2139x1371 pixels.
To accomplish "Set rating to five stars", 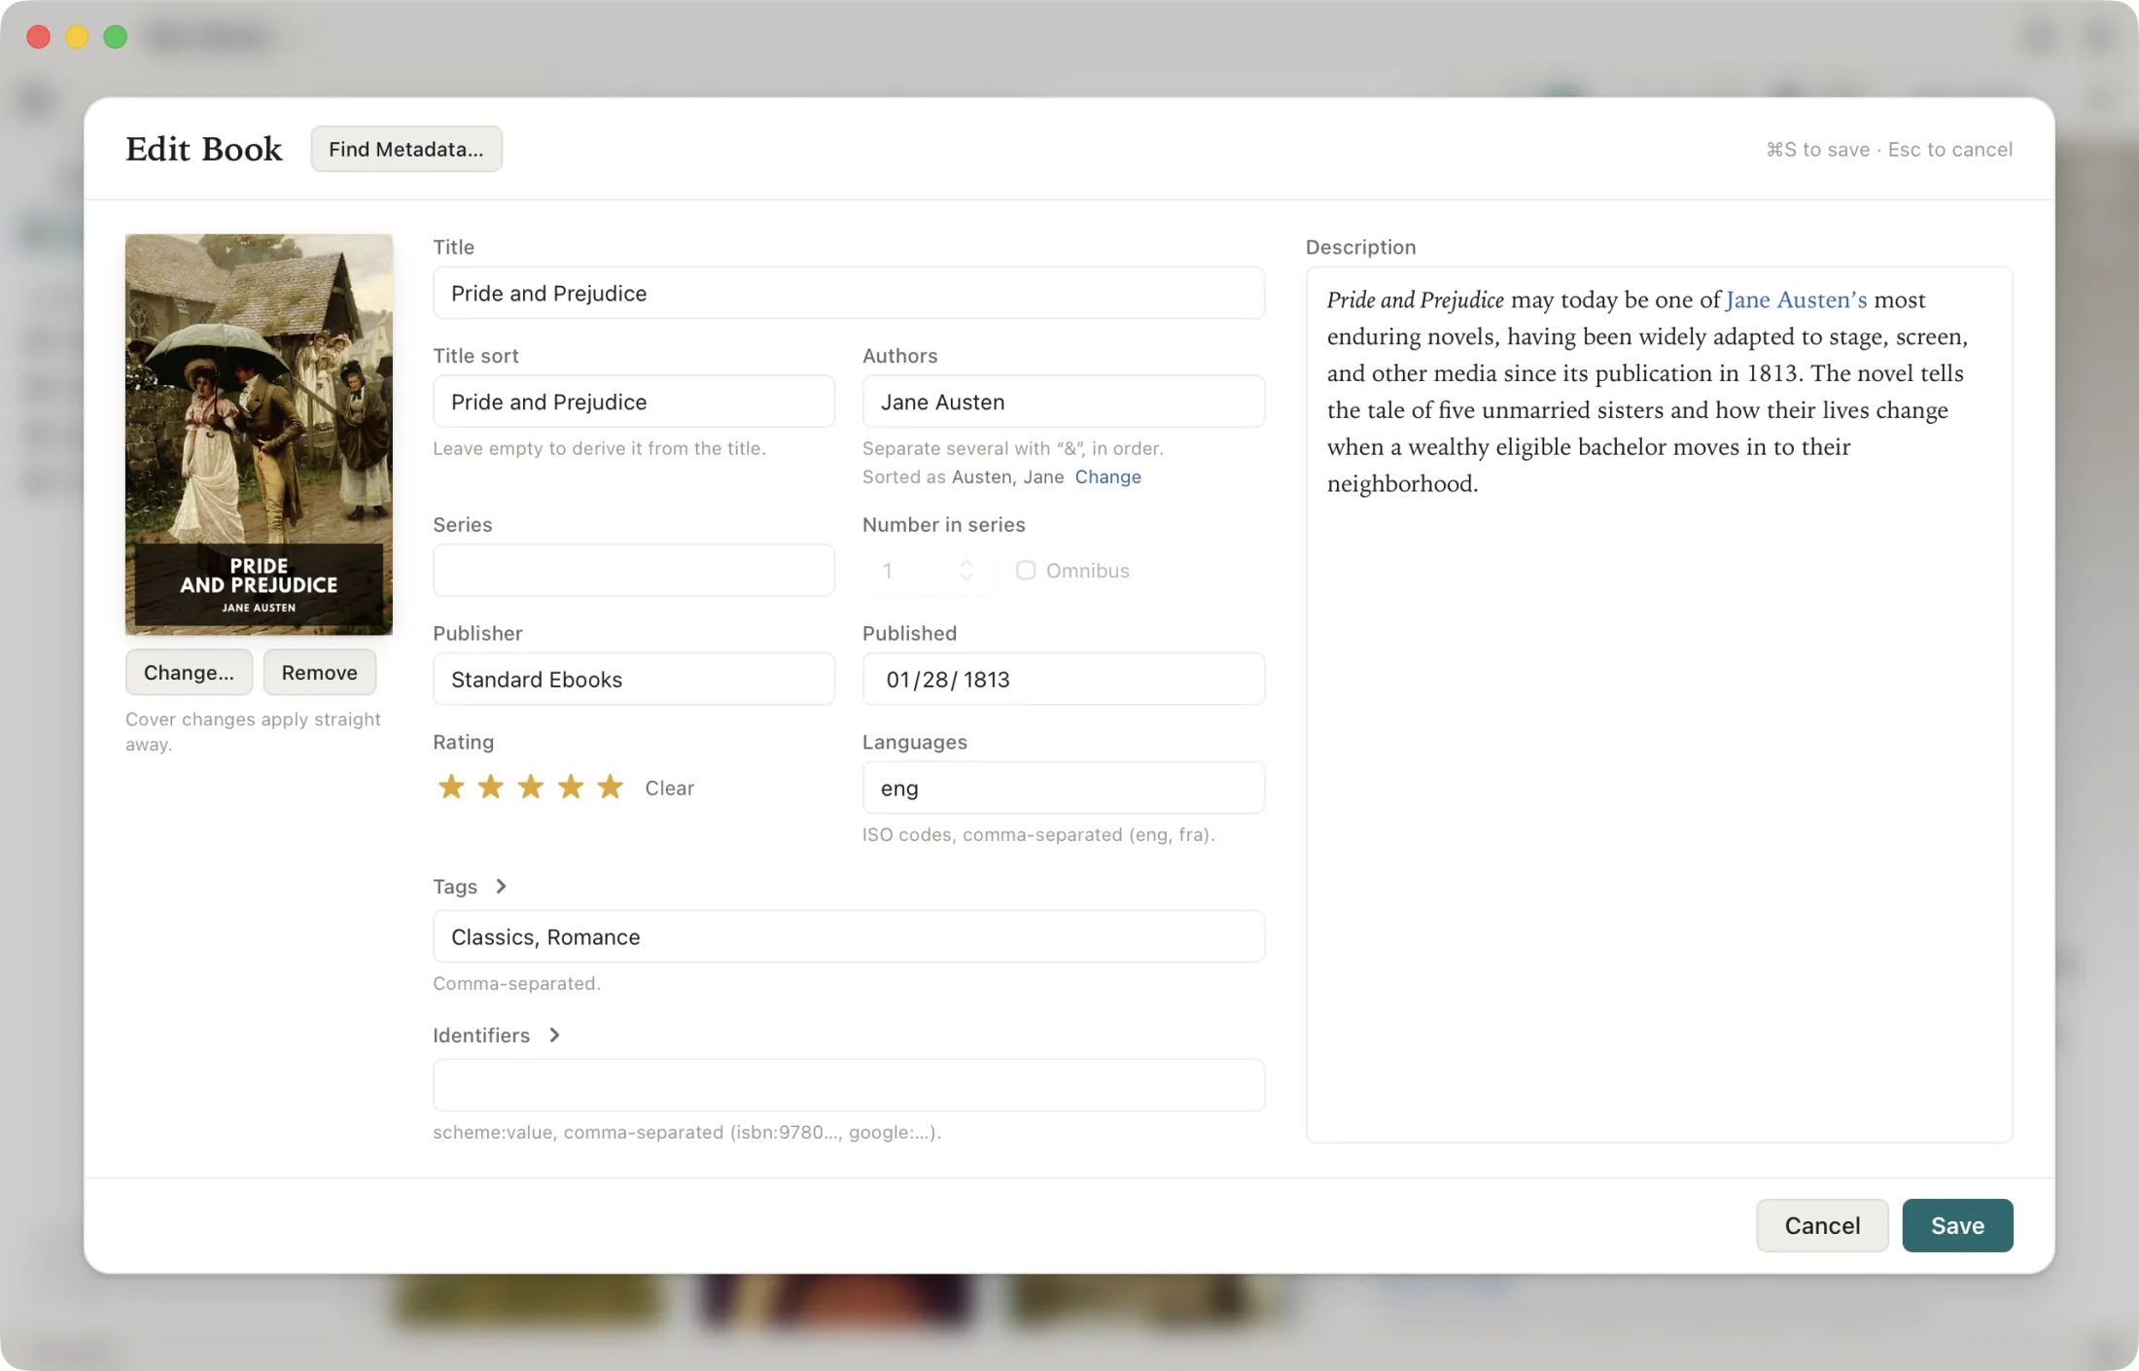I will (x=611, y=787).
